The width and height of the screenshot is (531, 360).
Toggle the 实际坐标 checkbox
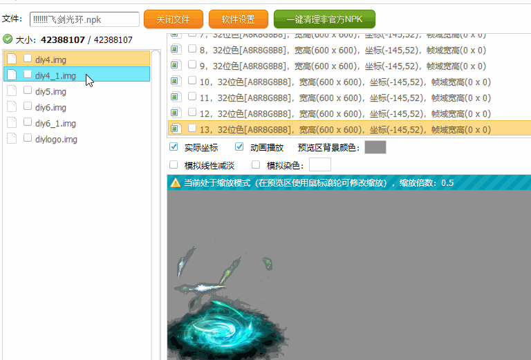coord(174,147)
